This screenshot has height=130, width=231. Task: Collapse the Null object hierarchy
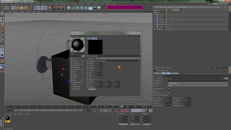point(154,12)
